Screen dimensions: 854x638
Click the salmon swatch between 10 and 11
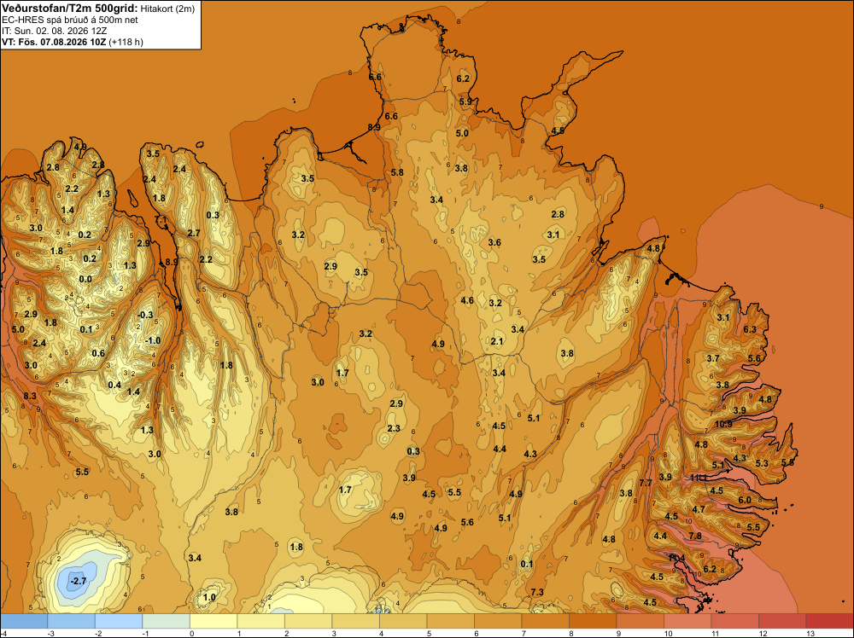pos(687,621)
